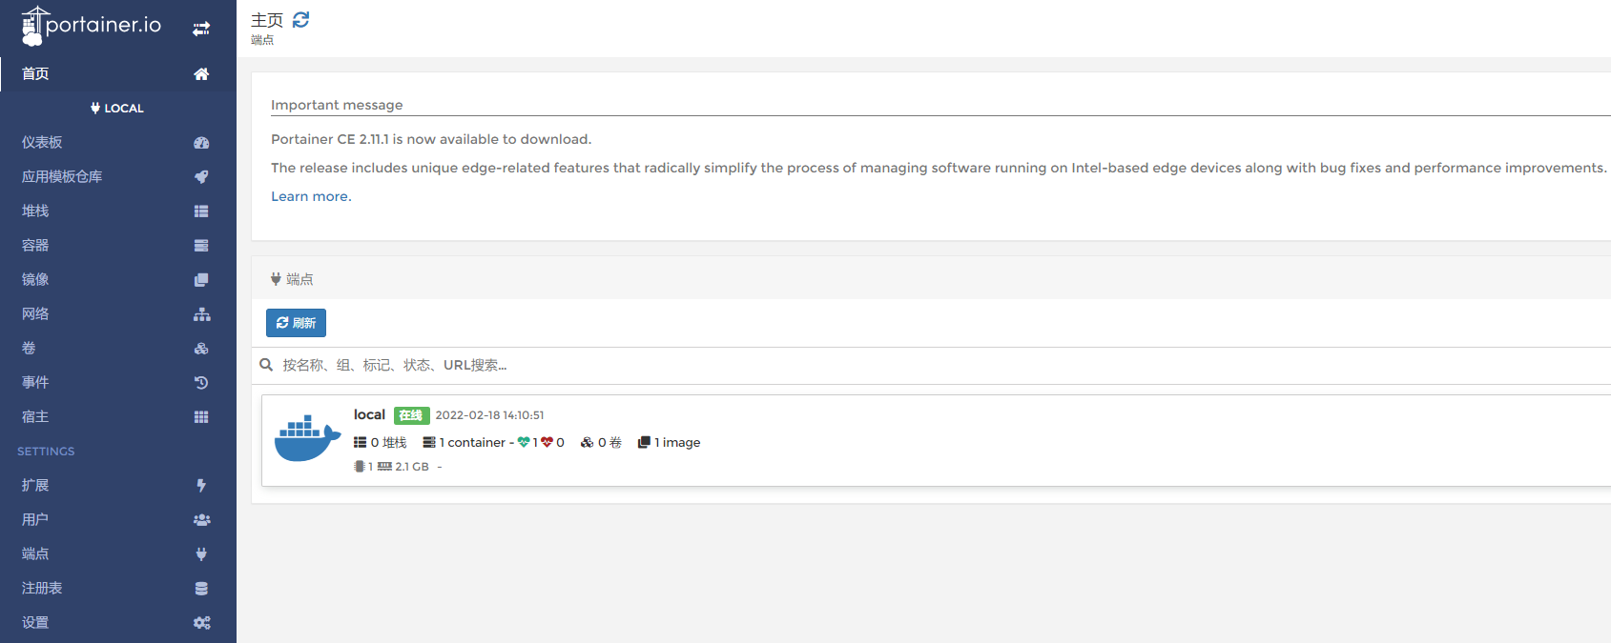Toggle the sidebar collapse arrows icon
Screen dimensions: 1611x643
click(x=201, y=29)
